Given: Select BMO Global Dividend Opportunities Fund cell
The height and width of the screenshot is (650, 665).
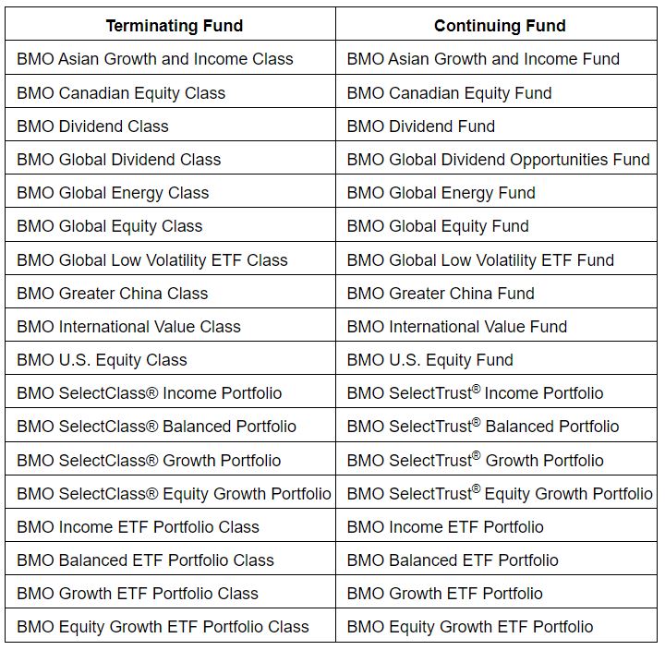Looking at the screenshot, I should (498, 160).
